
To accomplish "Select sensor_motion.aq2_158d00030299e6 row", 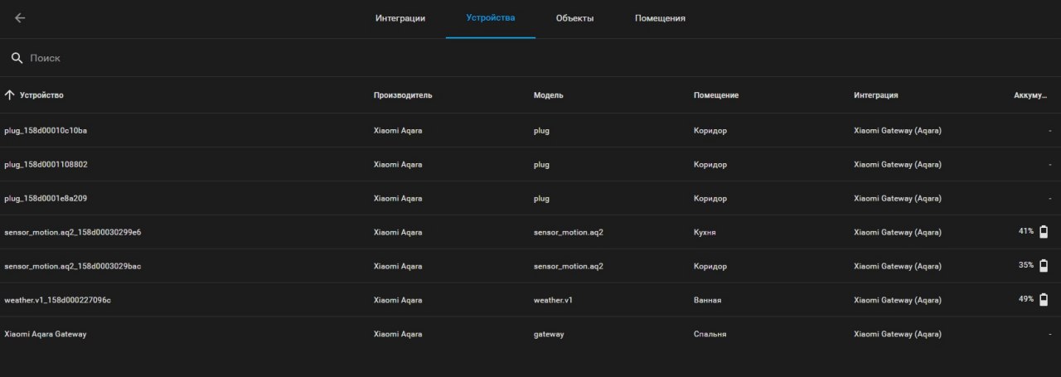I will pyautogui.click(x=530, y=232).
